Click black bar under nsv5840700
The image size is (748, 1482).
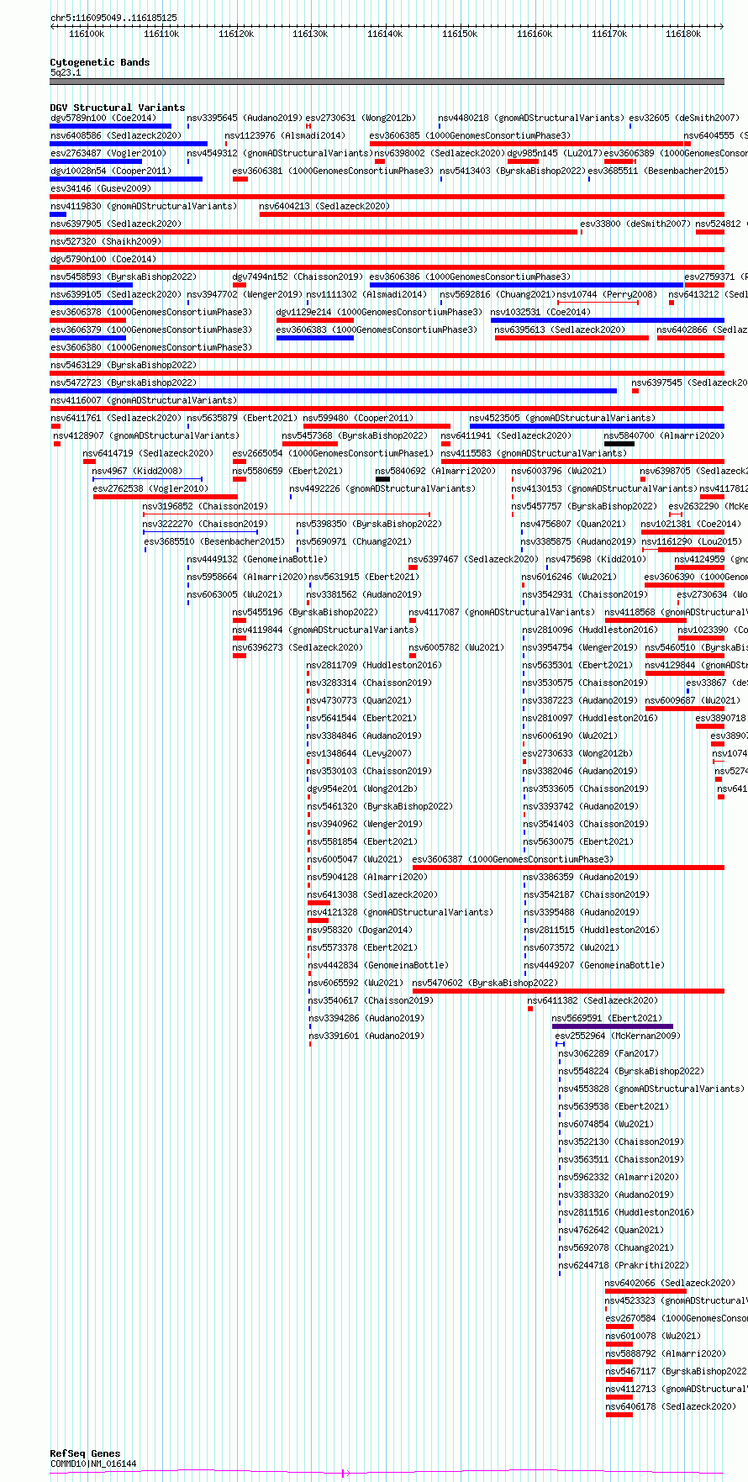tap(619, 444)
